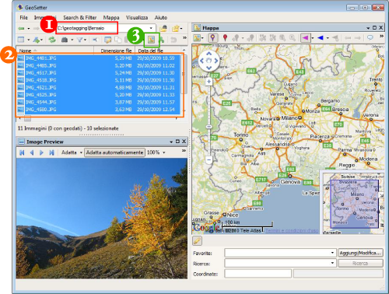This screenshot has height=294, width=389.
Task: Go to first image in Image Preview
Action: pyautogui.click(x=22, y=152)
